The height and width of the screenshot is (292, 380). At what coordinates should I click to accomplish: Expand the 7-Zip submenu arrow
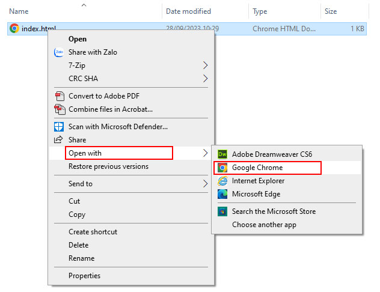tap(205, 65)
